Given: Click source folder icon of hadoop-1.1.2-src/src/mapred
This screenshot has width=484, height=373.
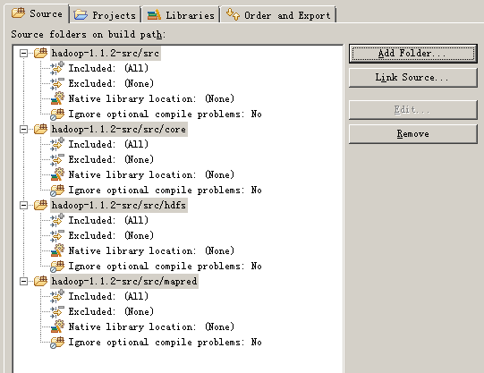Looking at the screenshot, I should 40,281.
